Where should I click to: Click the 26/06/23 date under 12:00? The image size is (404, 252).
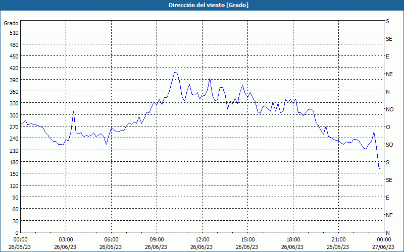(201, 247)
